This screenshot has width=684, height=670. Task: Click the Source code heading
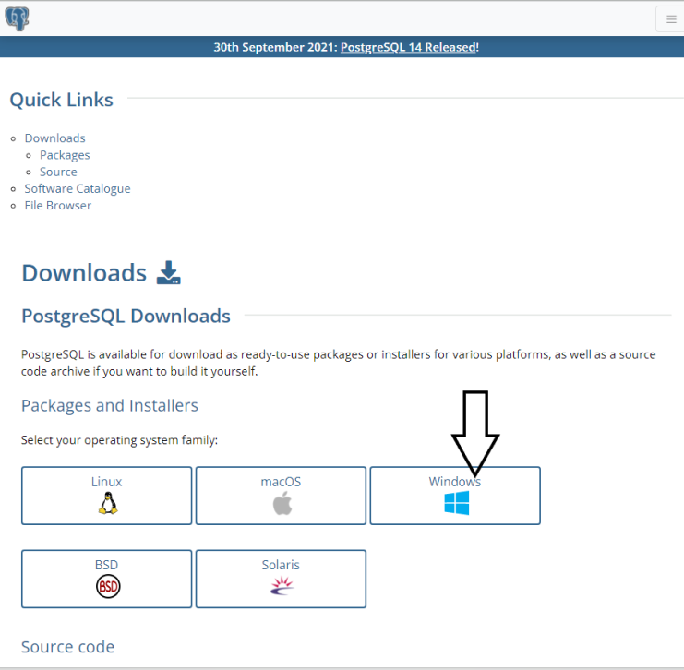coord(67,647)
